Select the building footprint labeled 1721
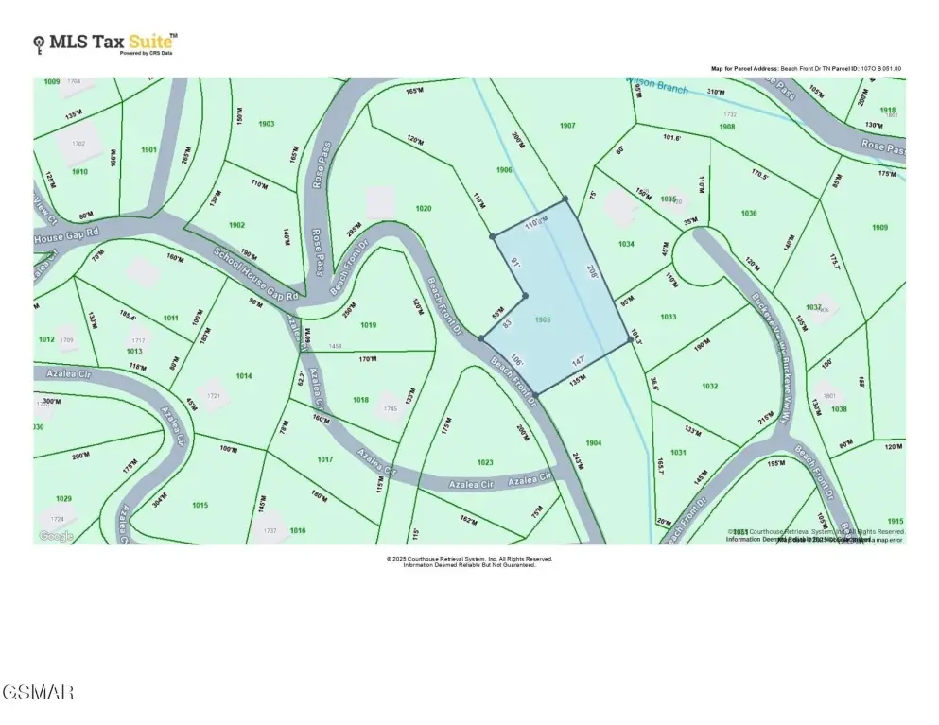The height and width of the screenshot is (725, 939). (214, 395)
